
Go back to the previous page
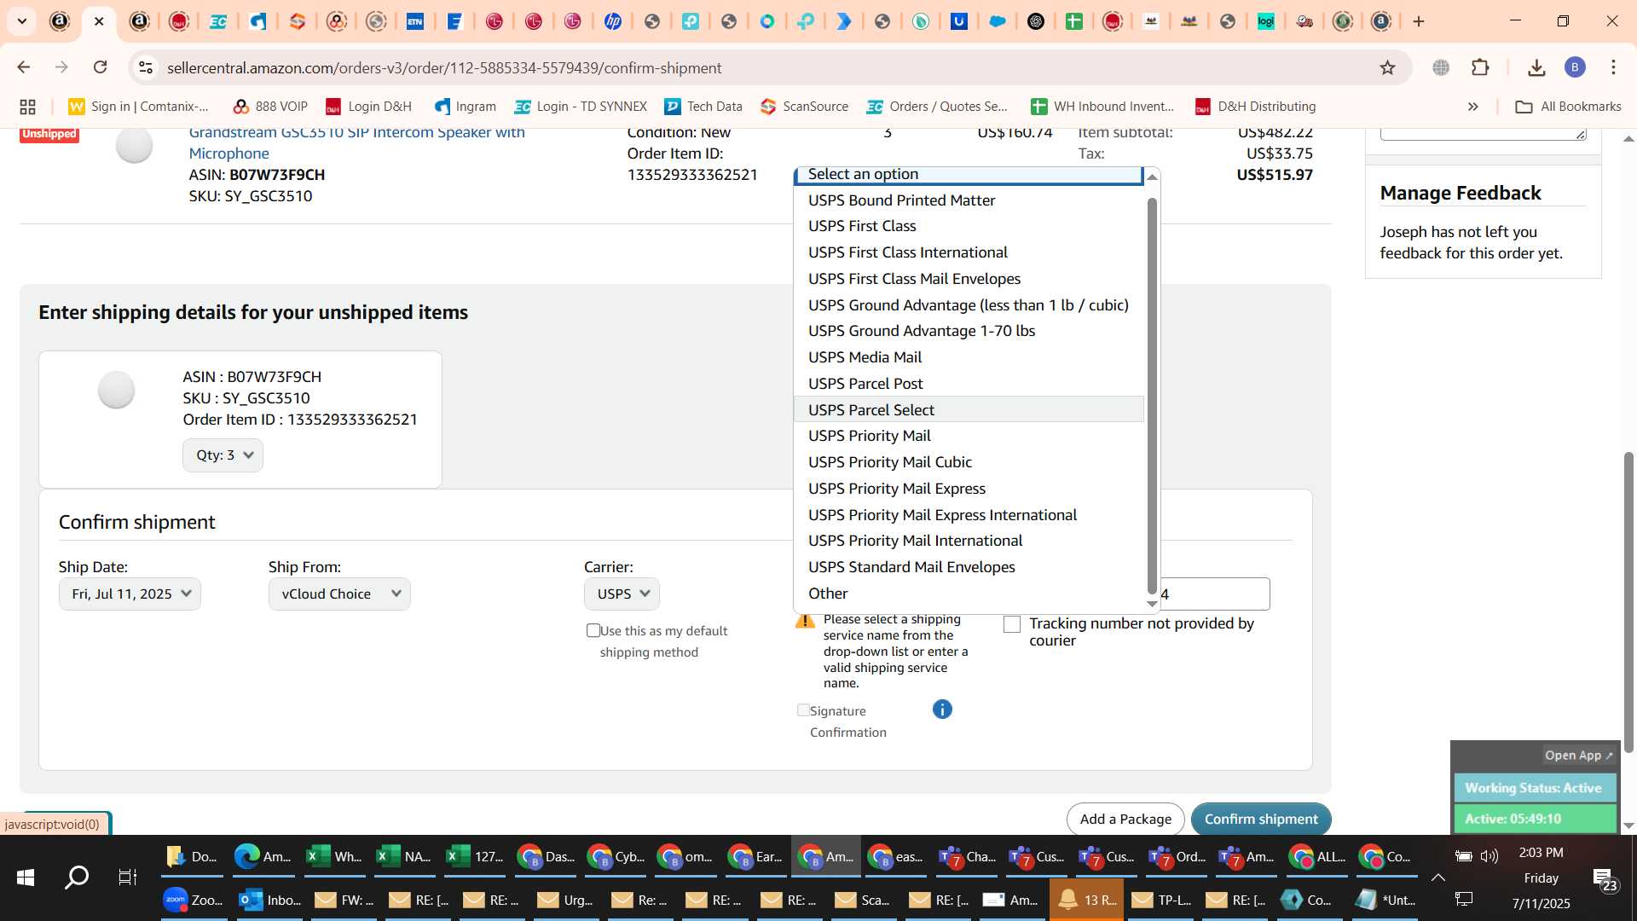tap(24, 67)
